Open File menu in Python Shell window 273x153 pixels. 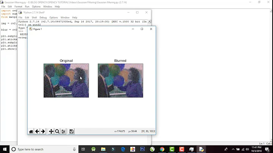click(x=20, y=17)
